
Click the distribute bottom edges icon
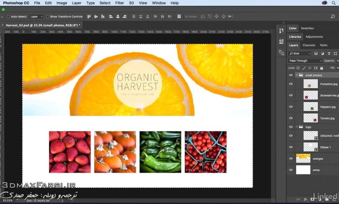(x=148, y=16)
